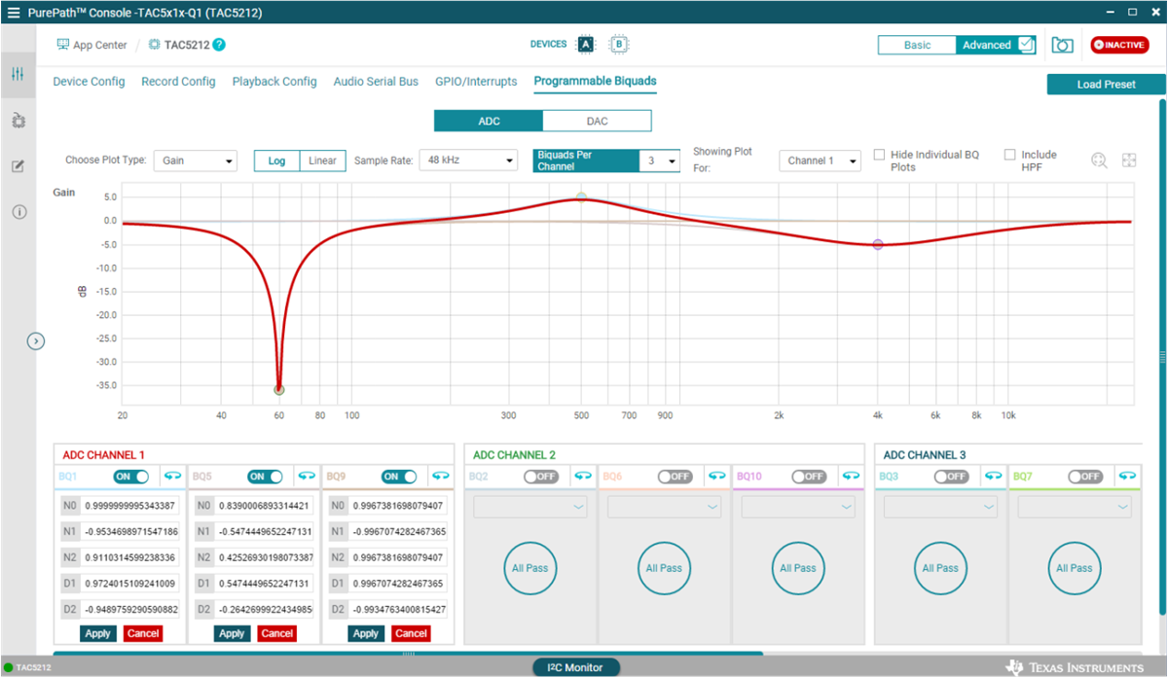
Task: Click the BQ1 reset arrow icon
Action: (172, 477)
